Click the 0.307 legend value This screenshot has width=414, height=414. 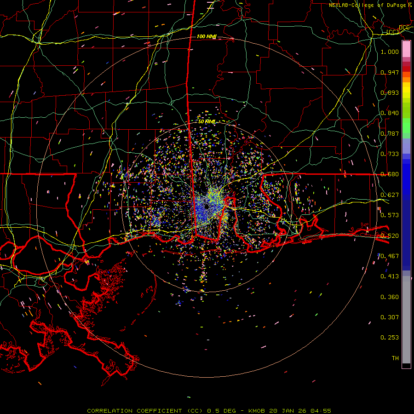point(390,317)
